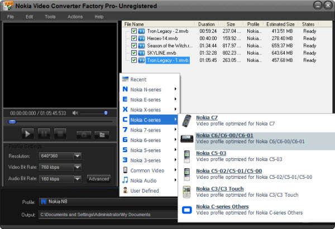The image size is (335, 229).
Task: Open the Actions menu
Action: pos(75,17)
